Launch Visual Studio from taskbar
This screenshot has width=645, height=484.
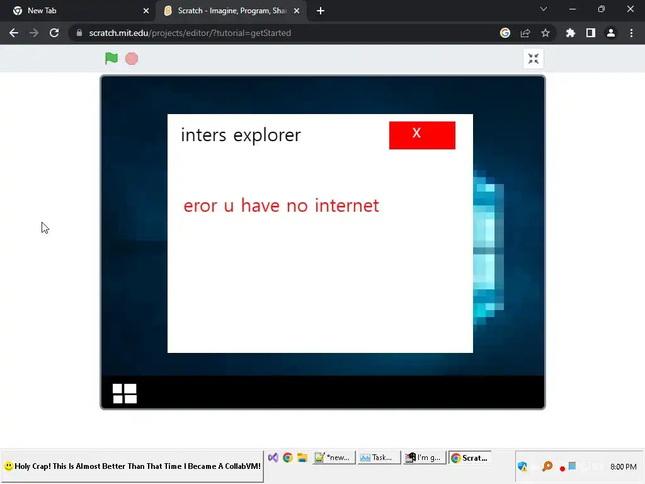point(273,458)
